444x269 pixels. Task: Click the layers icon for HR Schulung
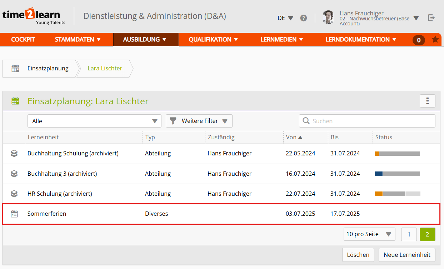coord(14,194)
